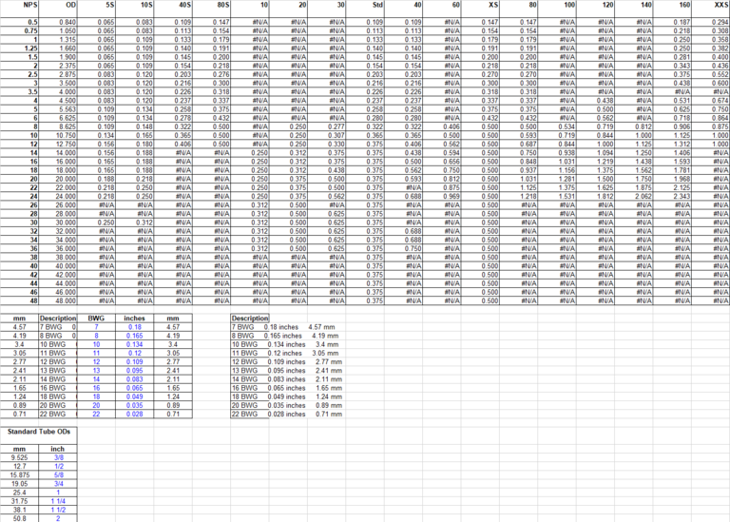Screen dimensions: 730x522
Task: Select tube OD fraction 1 1/2
Action: tap(58, 510)
